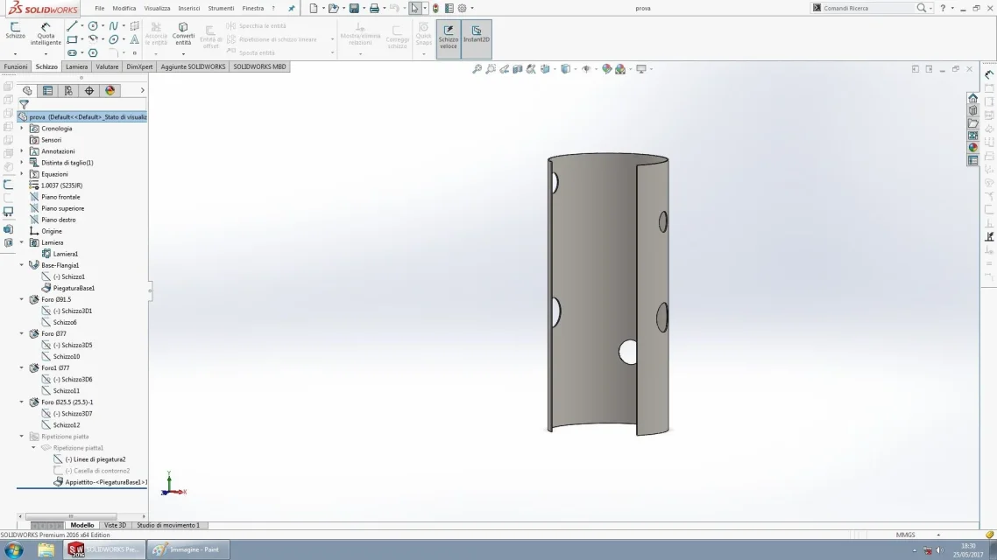
Task: Open the Home icon in task pane
Action: 972,98
